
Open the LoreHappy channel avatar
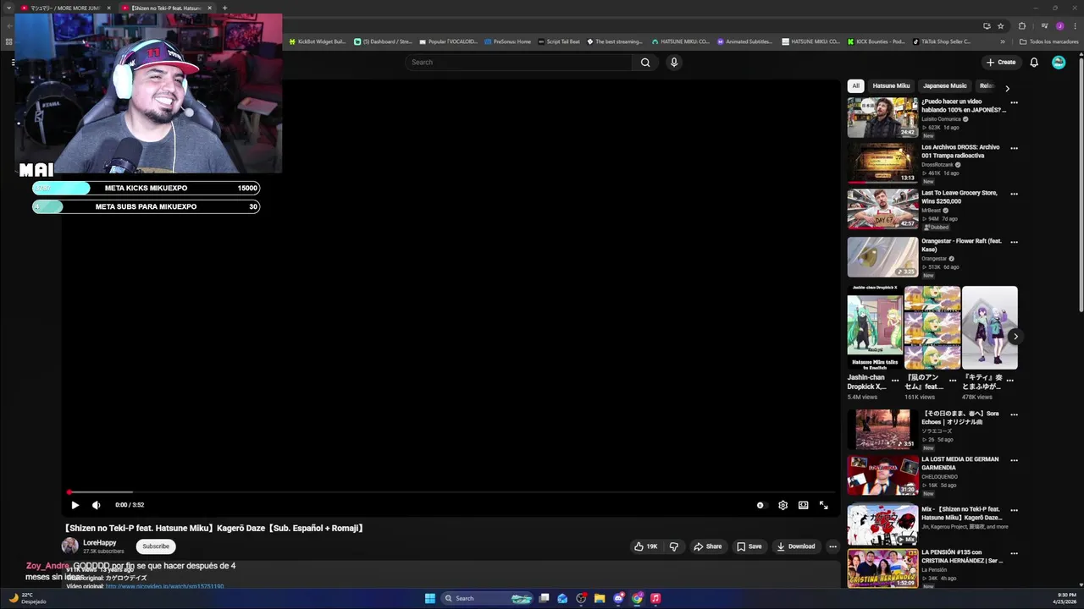point(69,546)
